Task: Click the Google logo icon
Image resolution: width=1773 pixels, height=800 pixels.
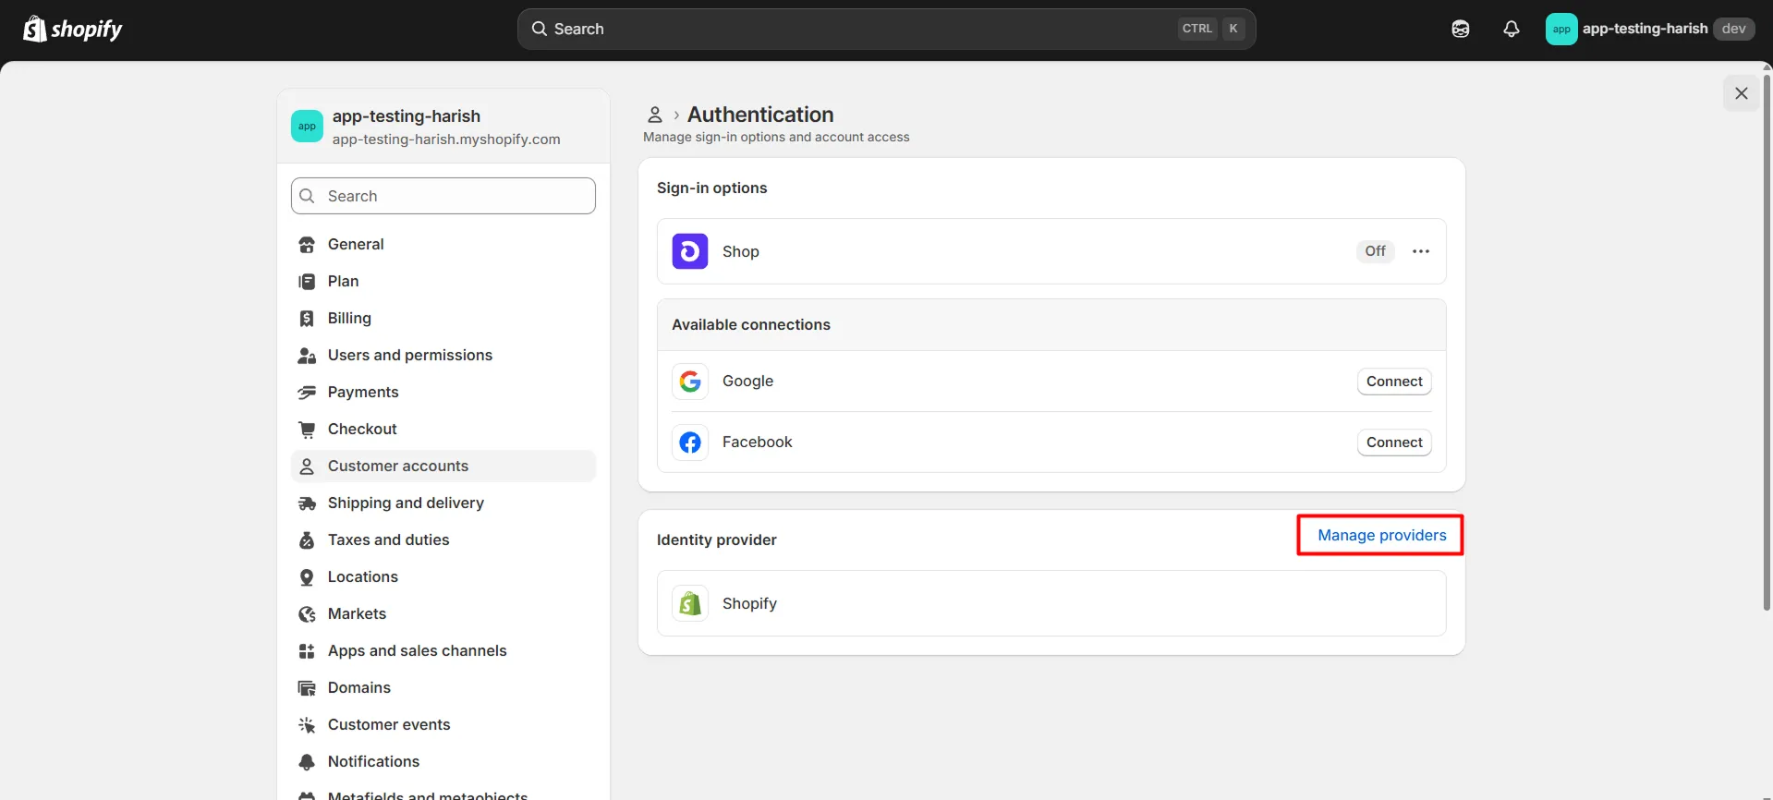Action: coord(690,382)
